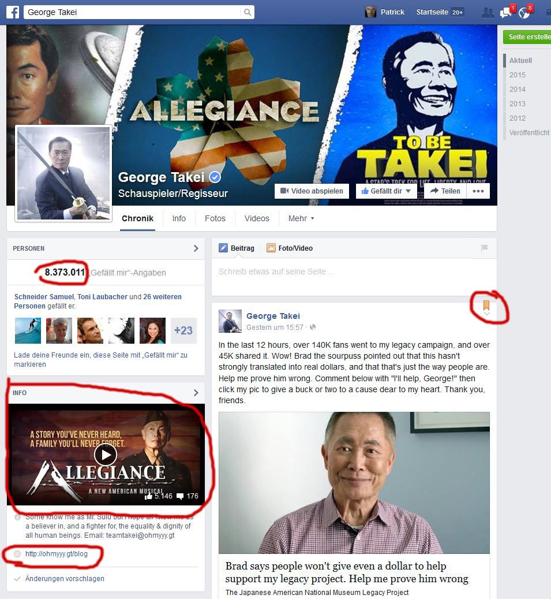Open the ohmyyy.gt/blog link
The height and width of the screenshot is (599, 551).
[x=57, y=554]
